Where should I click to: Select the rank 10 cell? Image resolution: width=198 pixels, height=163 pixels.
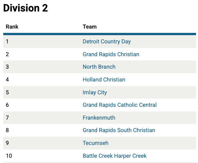[9, 156]
